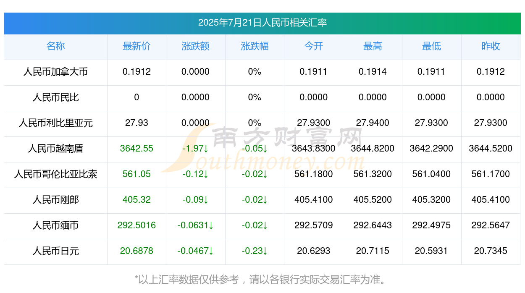
Task: Select change percent '-0.05↓' for 越南盾
Action: [x=255, y=149]
